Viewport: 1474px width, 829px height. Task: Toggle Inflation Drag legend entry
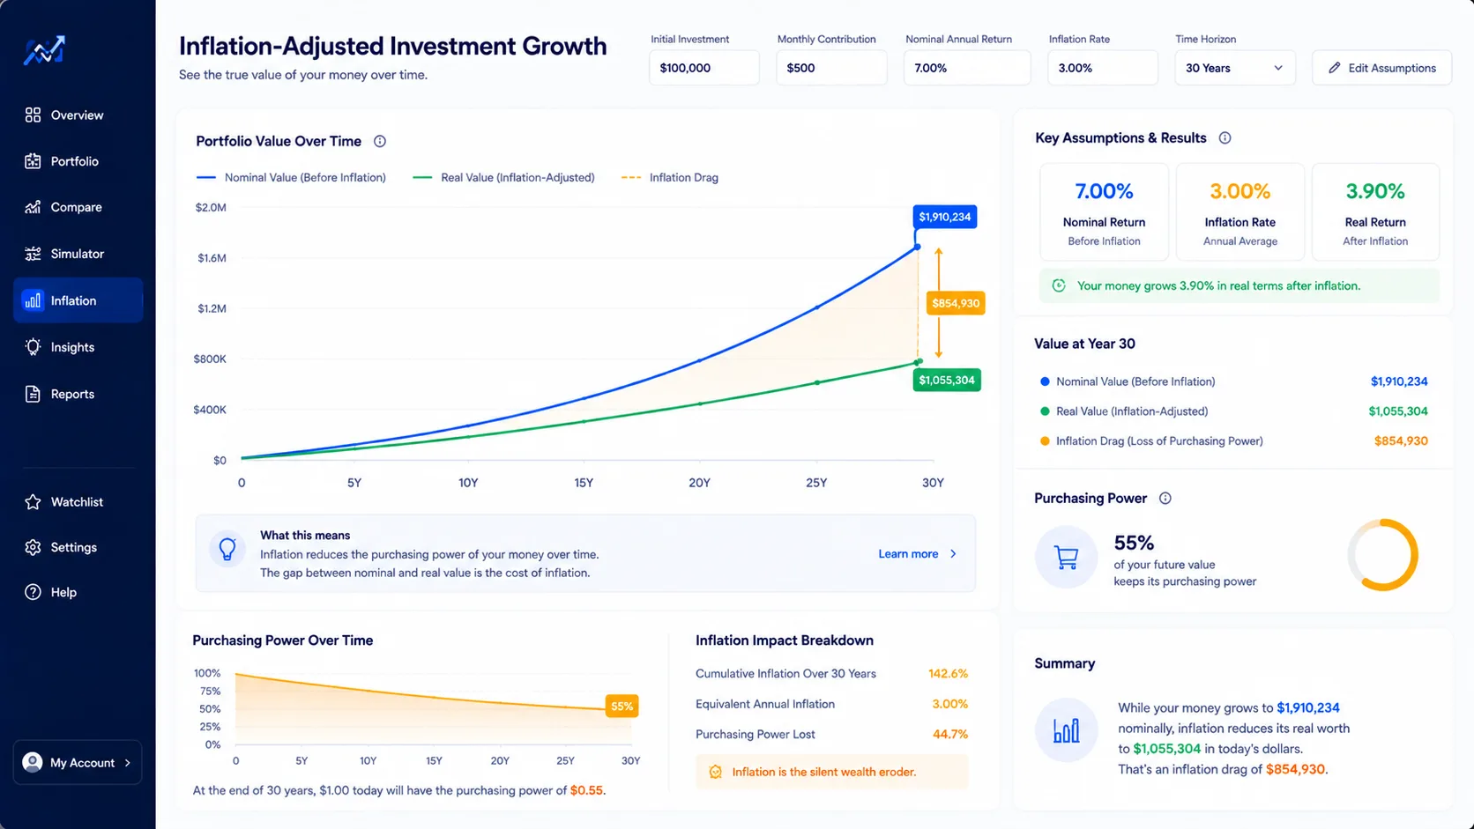[x=670, y=177]
